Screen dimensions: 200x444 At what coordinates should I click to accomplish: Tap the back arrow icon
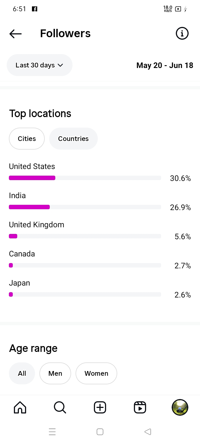point(16,34)
